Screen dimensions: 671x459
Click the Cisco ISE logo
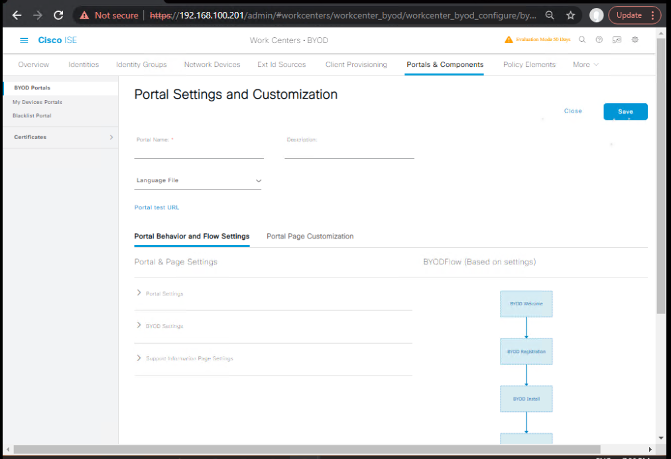pos(57,40)
